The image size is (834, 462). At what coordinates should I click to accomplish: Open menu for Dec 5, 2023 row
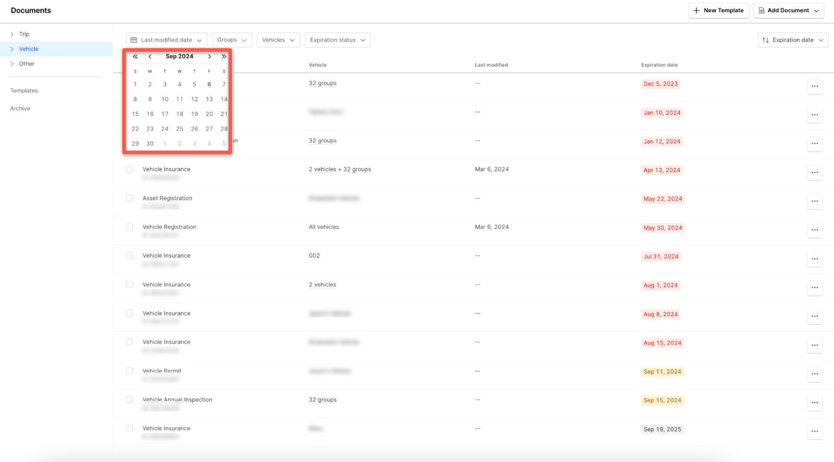coord(815,86)
